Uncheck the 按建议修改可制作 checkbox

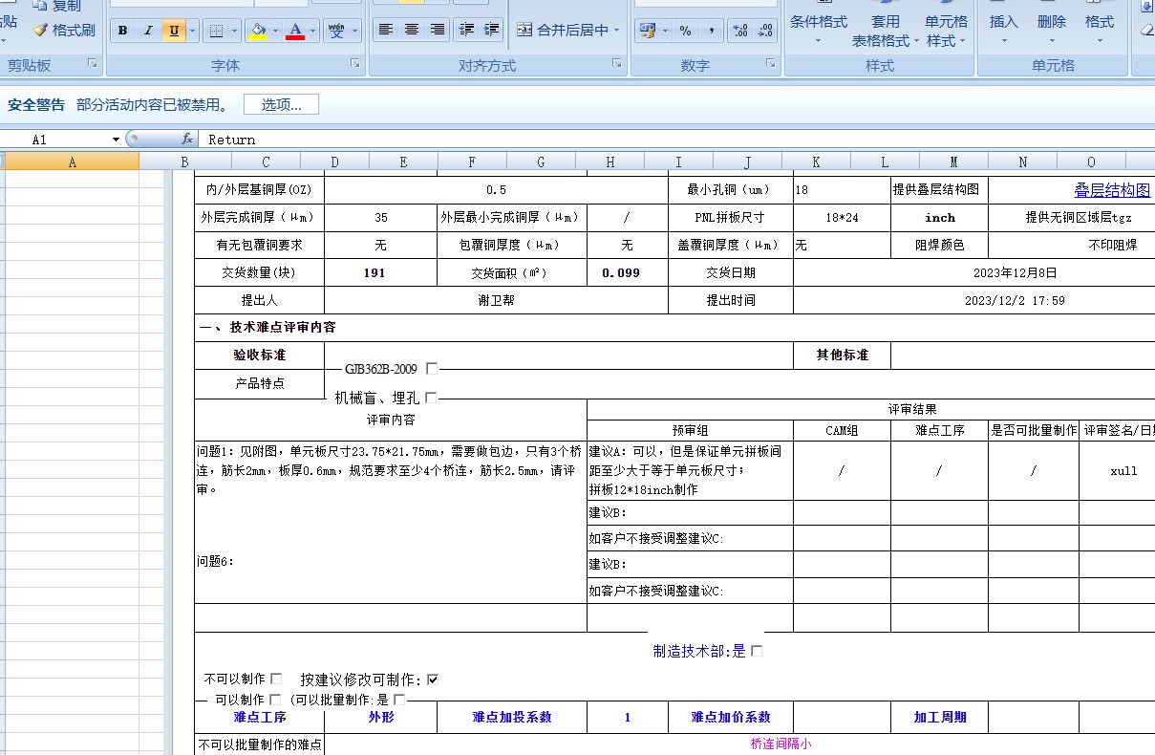click(x=433, y=679)
